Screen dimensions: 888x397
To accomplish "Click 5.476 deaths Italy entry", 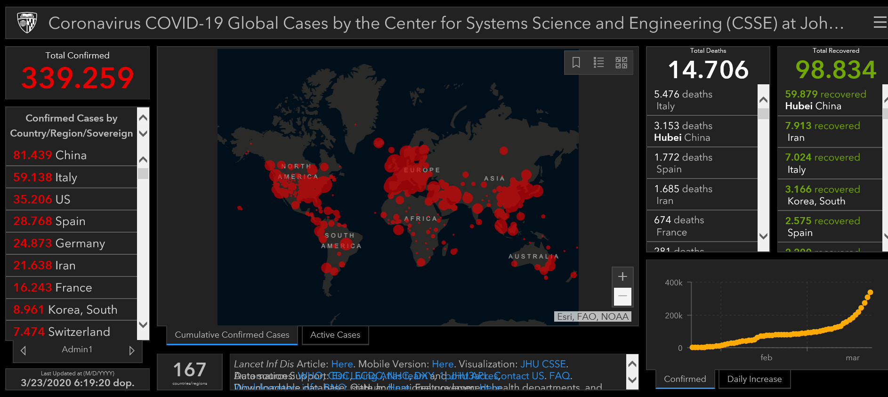I will point(702,100).
